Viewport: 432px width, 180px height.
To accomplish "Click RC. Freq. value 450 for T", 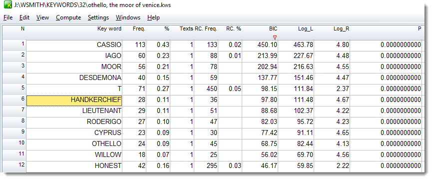I will click(212, 89).
